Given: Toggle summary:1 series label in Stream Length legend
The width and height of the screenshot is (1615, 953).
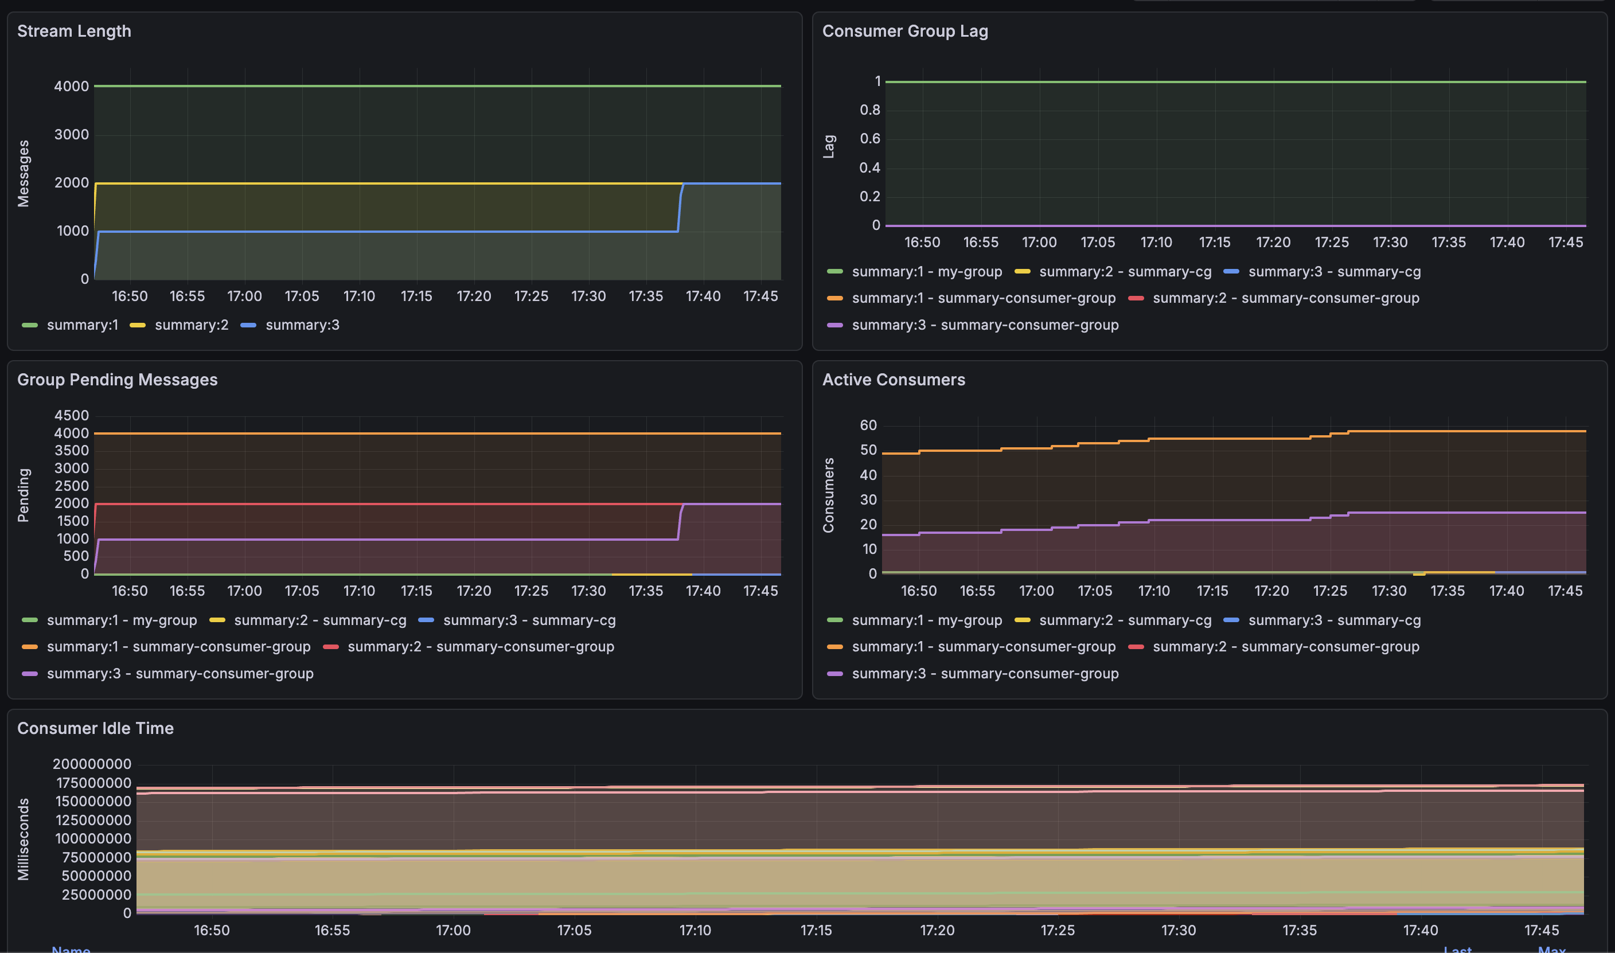Looking at the screenshot, I should point(82,325).
